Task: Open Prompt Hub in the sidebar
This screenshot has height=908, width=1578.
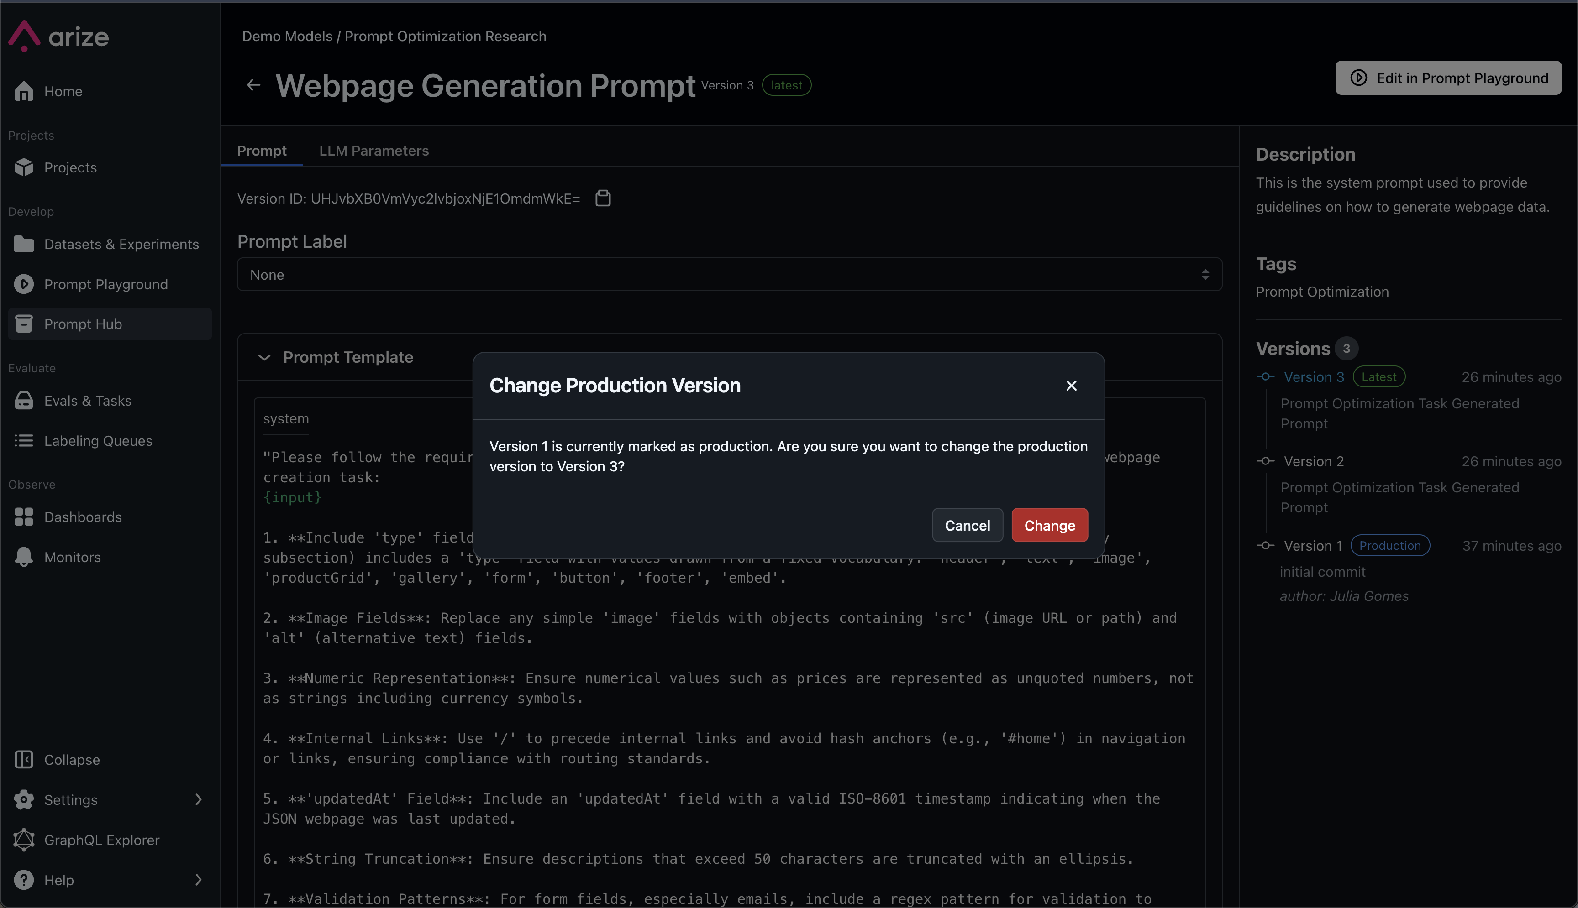Action: (110, 324)
